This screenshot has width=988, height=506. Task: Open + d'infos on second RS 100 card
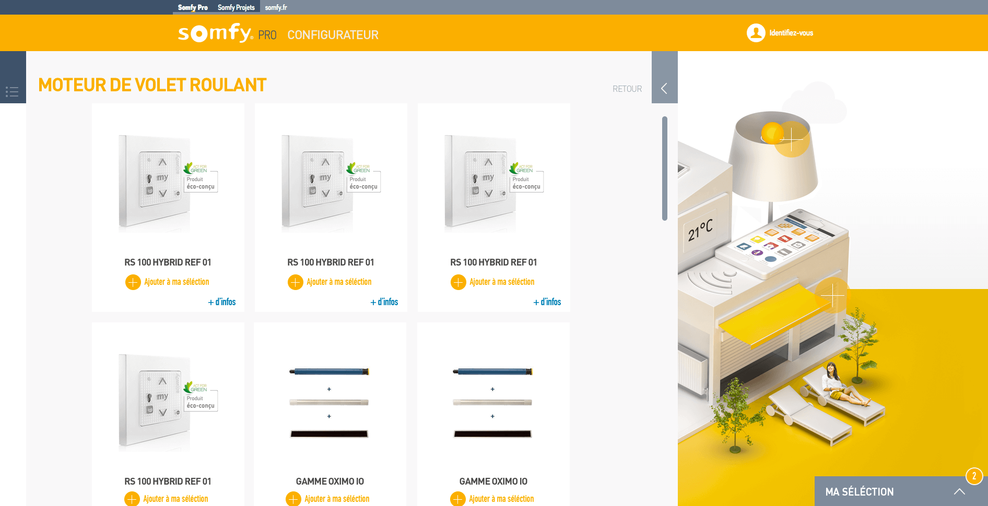tap(384, 302)
